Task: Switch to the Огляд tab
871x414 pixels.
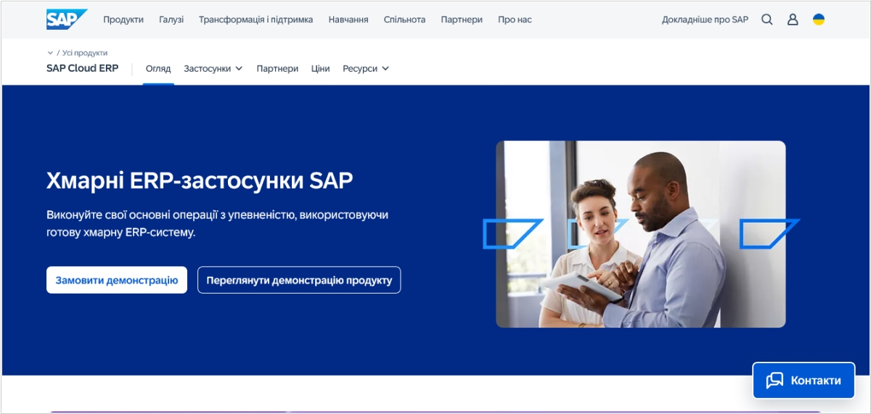Action: pos(158,69)
